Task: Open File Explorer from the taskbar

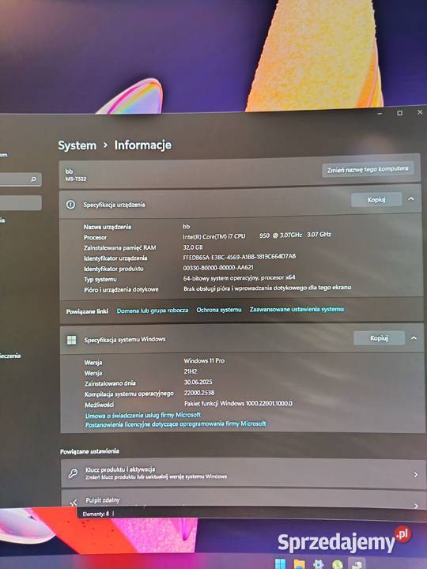Action: pos(299,564)
